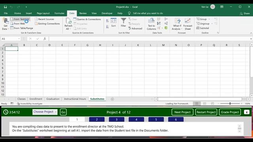The height and width of the screenshot is (142, 253).
Task: Go to task 3 button
Action: coord(117,120)
